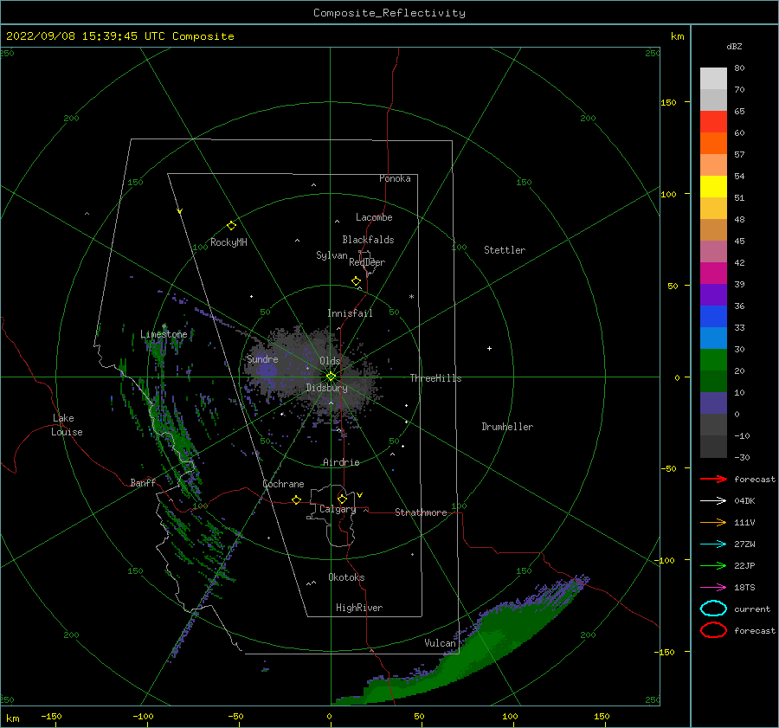Click the ThreeHills town label
This screenshot has width=779, height=728.
pyautogui.click(x=435, y=378)
